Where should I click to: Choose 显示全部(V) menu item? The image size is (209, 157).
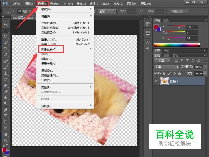click(65, 64)
